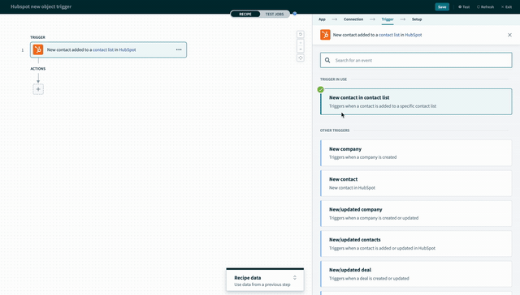Click the undo icon on the canvas controls

click(x=300, y=34)
